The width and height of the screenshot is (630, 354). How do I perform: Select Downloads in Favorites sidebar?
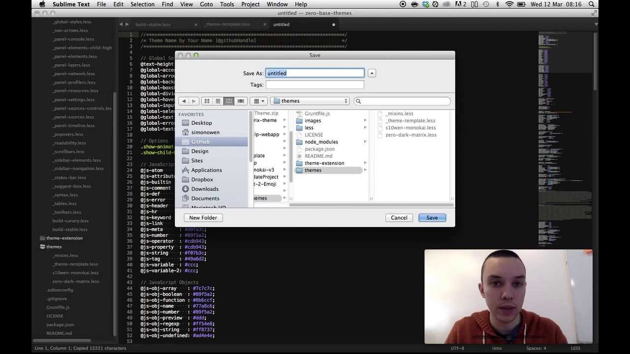tap(205, 189)
